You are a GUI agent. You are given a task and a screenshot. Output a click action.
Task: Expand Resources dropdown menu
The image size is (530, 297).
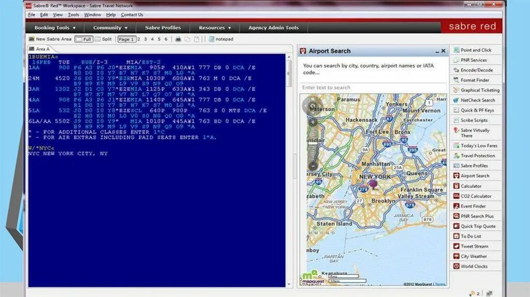pyautogui.click(x=215, y=28)
